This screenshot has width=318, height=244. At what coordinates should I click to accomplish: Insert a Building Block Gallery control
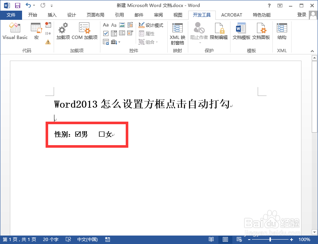[130, 25]
